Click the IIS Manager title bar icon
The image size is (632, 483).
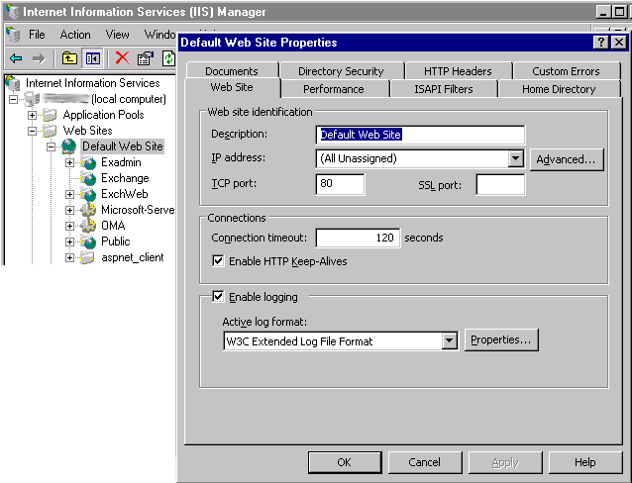pos(13,11)
